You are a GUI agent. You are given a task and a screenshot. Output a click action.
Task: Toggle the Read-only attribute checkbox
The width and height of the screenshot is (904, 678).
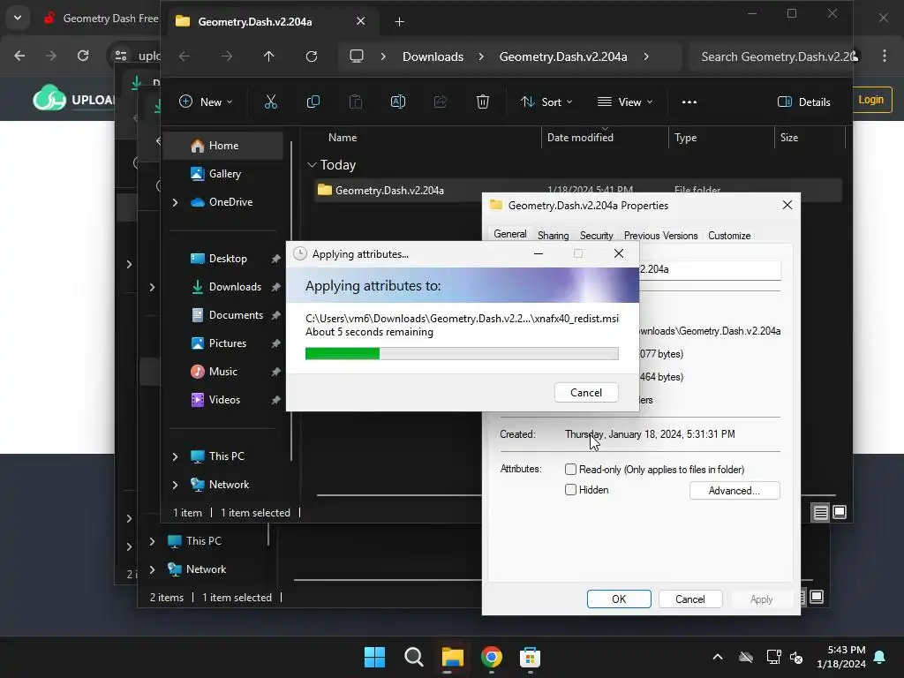(571, 470)
